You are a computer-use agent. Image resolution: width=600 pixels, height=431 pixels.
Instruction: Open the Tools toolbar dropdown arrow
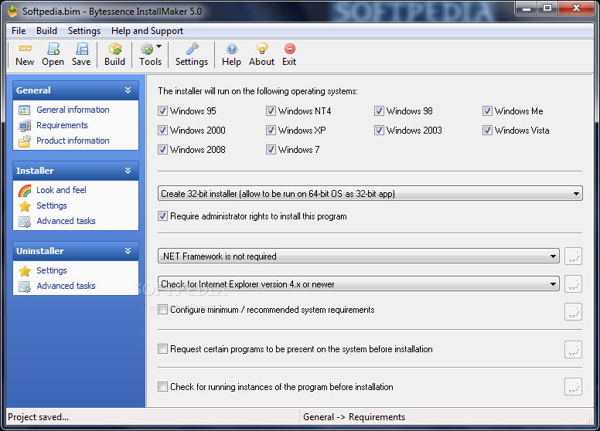coord(159,46)
